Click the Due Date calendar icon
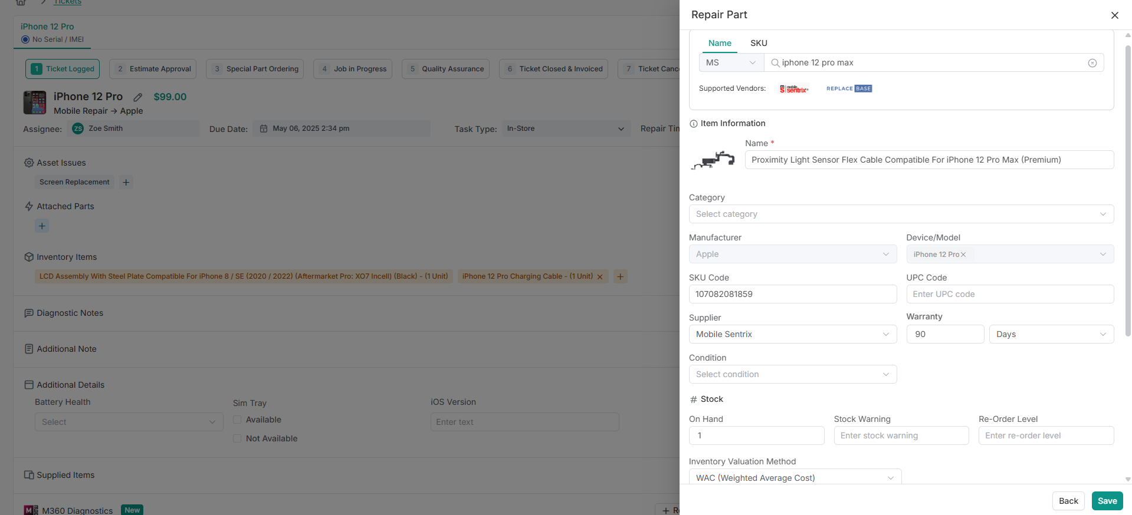 (264, 128)
